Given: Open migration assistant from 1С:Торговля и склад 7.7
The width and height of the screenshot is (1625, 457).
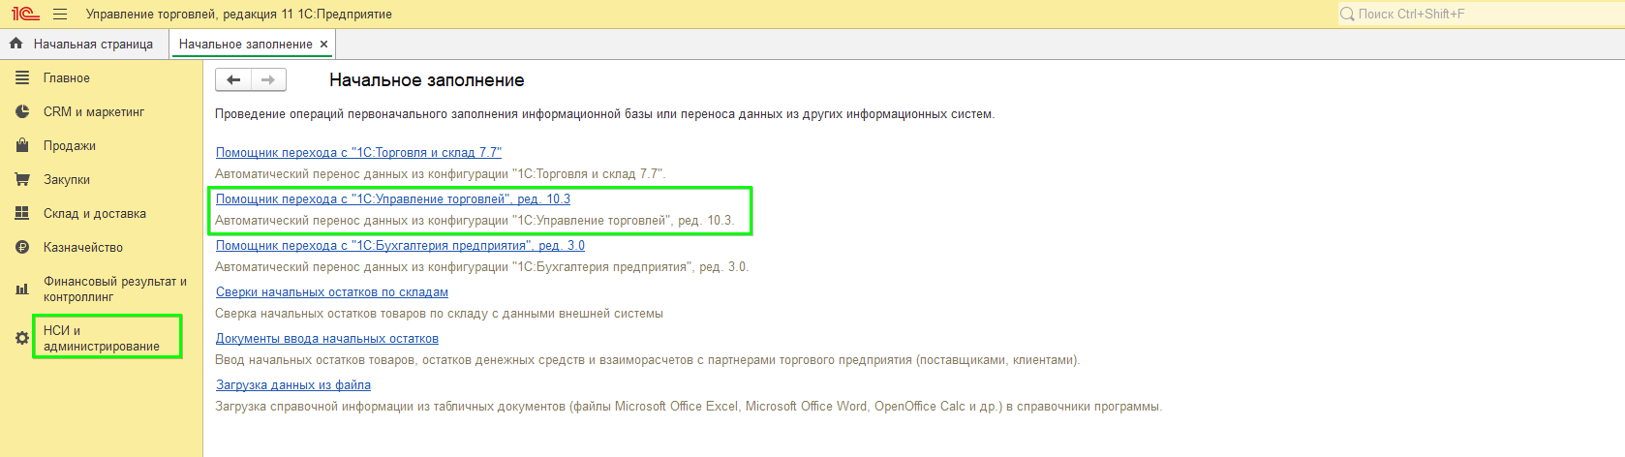Looking at the screenshot, I should point(358,152).
